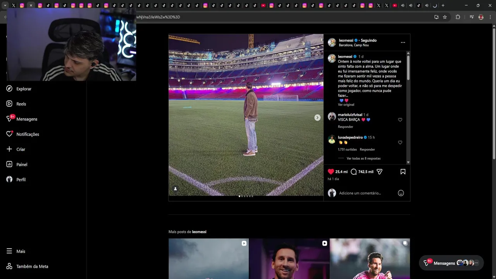
Task: Open post options three-dot menu
Action: click(x=403, y=42)
